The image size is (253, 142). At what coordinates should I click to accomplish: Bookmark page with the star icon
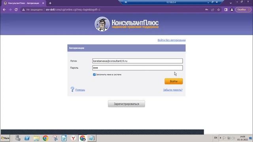coord(219,9)
